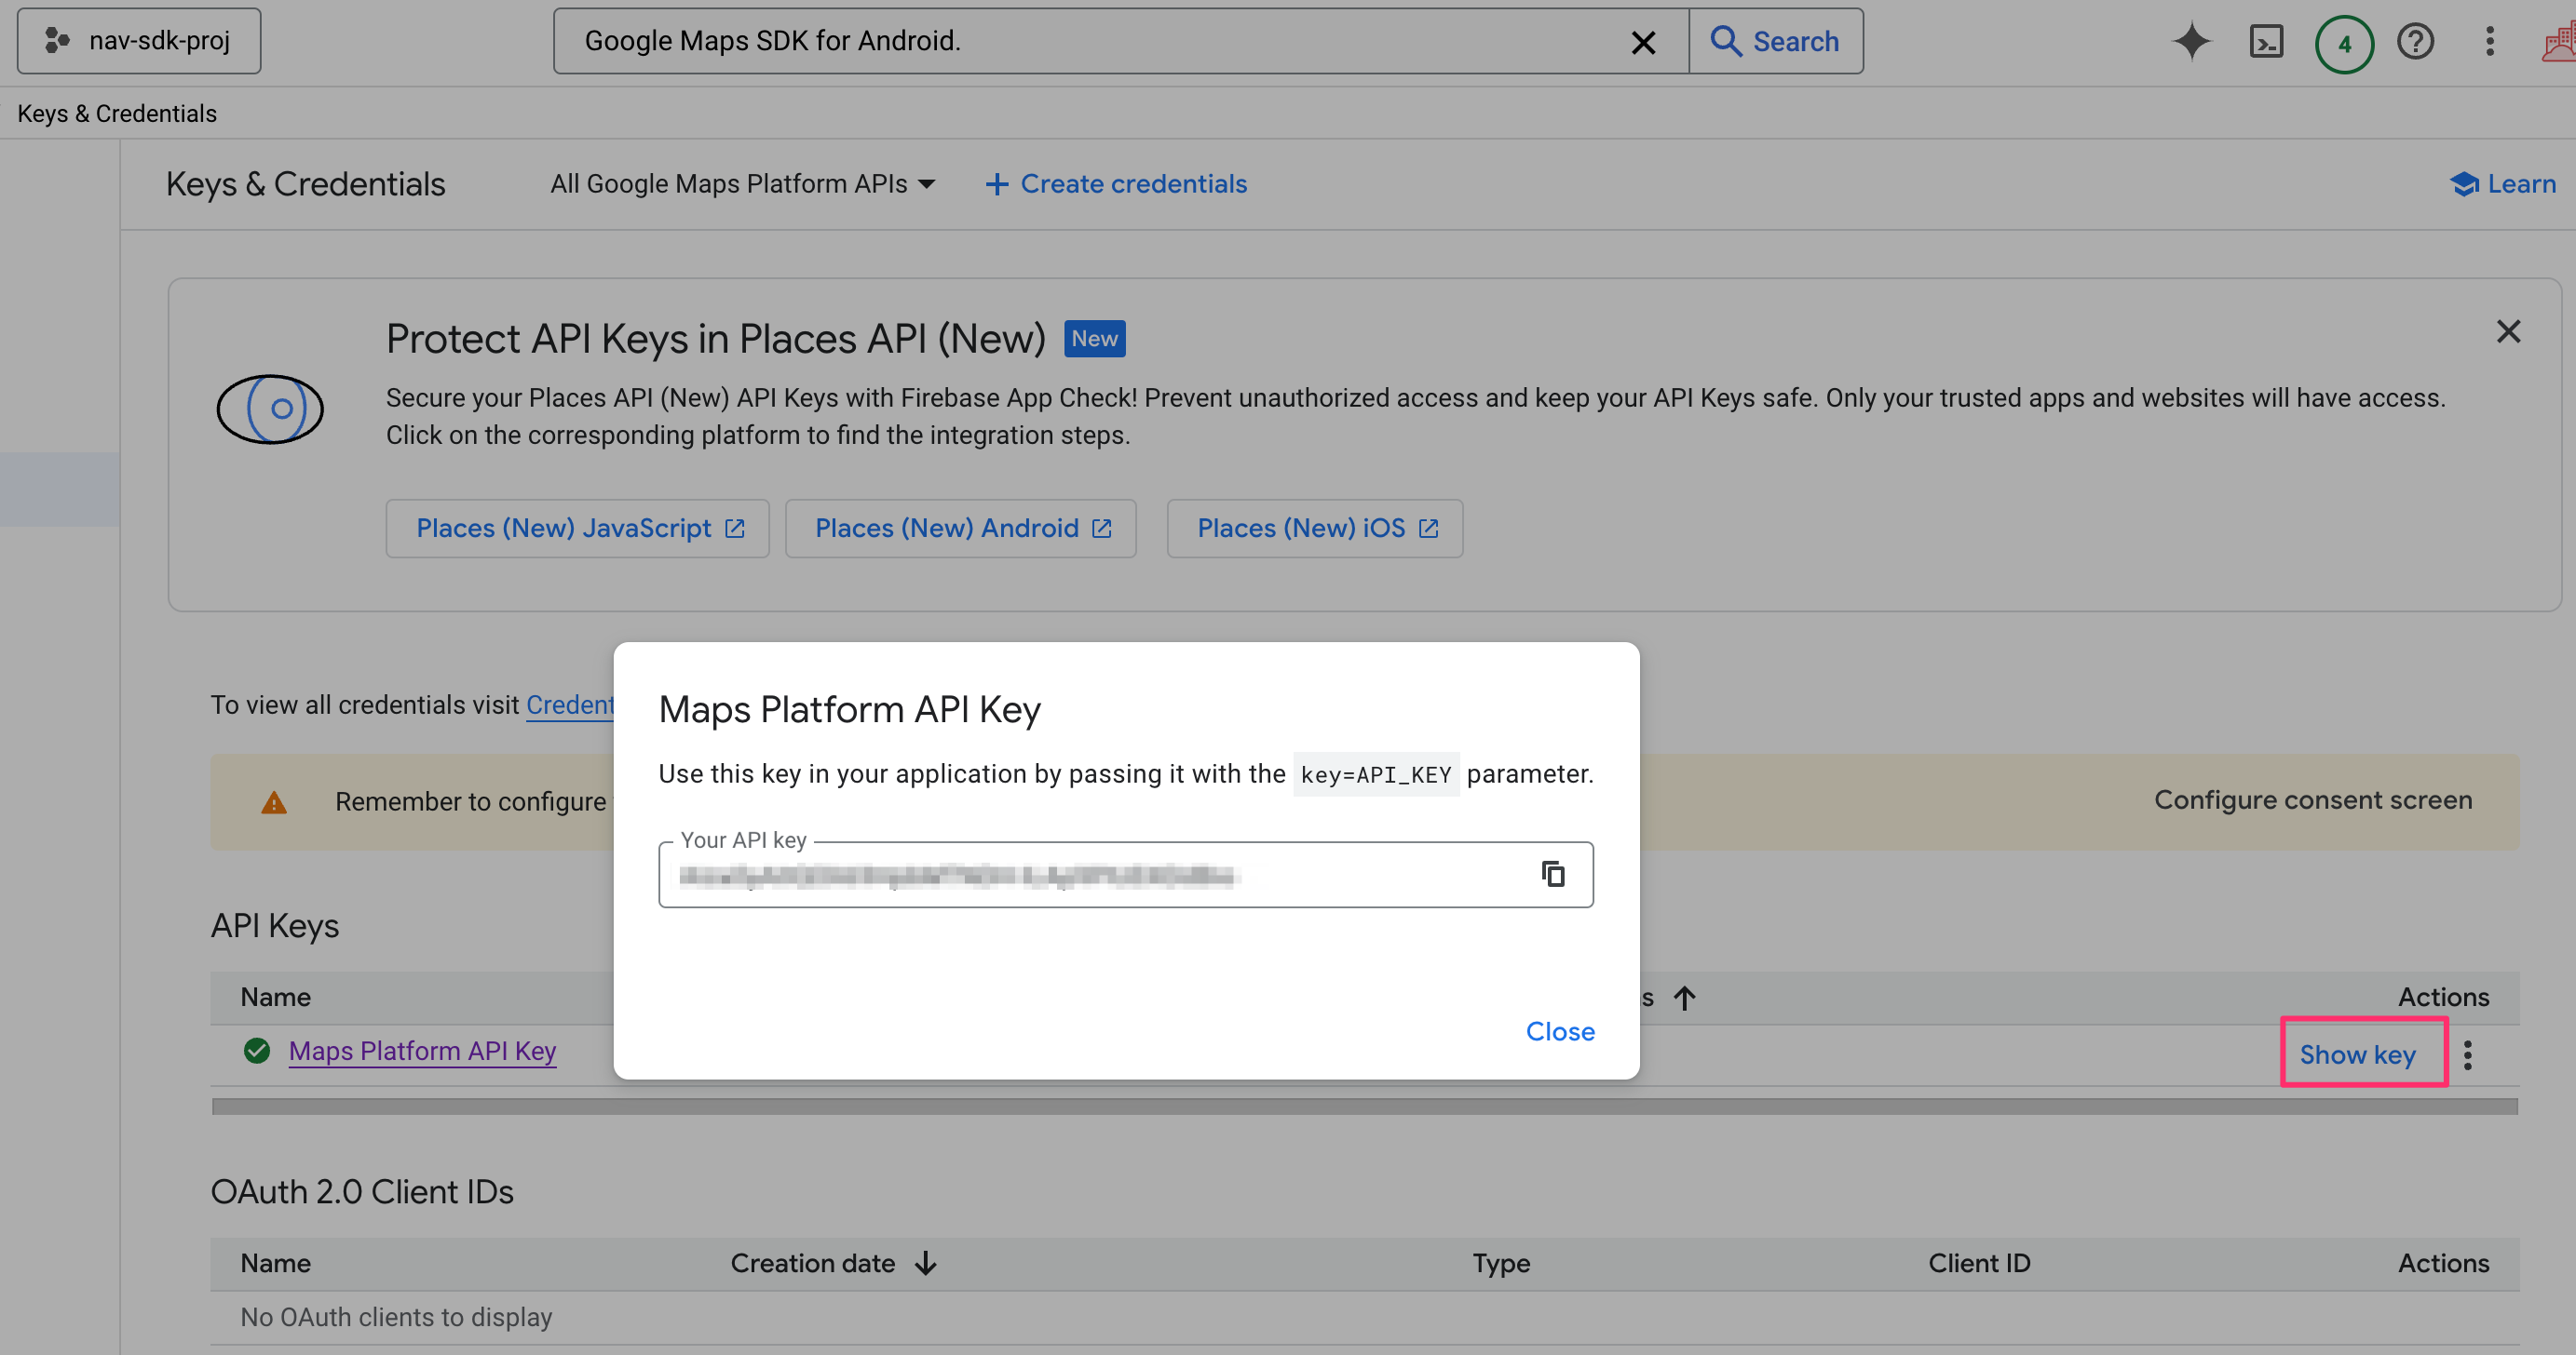The height and width of the screenshot is (1355, 2576).
Task: Open Places (New) Android integration steps
Action: [x=960, y=528]
